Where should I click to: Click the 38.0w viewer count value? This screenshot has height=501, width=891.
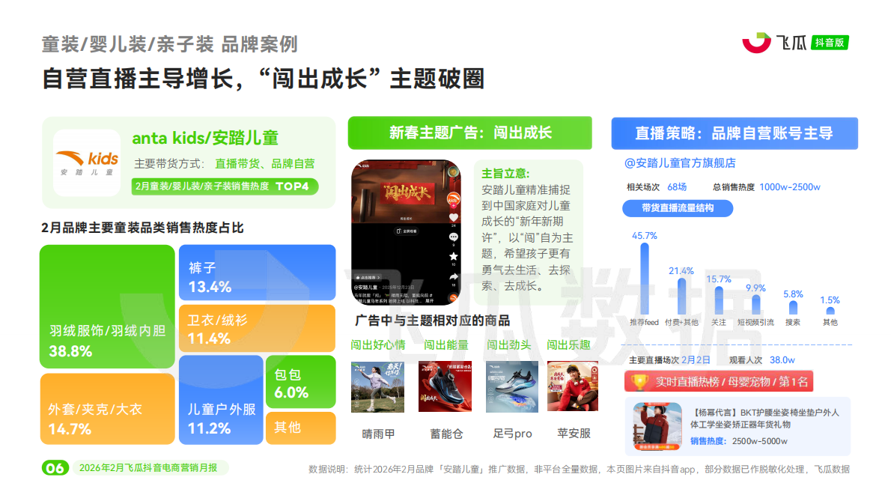tap(782, 360)
